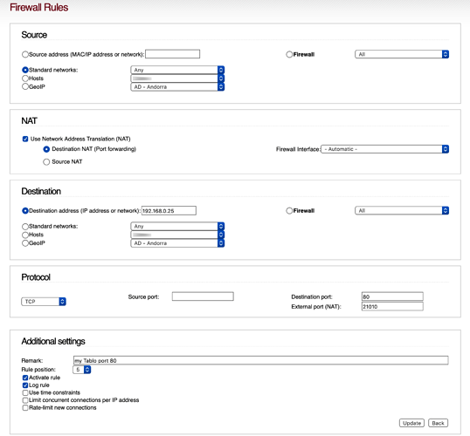This screenshot has height=436, width=470.
Task: Enable Use time constraints checkbox
Action: pyautogui.click(x=25, y=392)
